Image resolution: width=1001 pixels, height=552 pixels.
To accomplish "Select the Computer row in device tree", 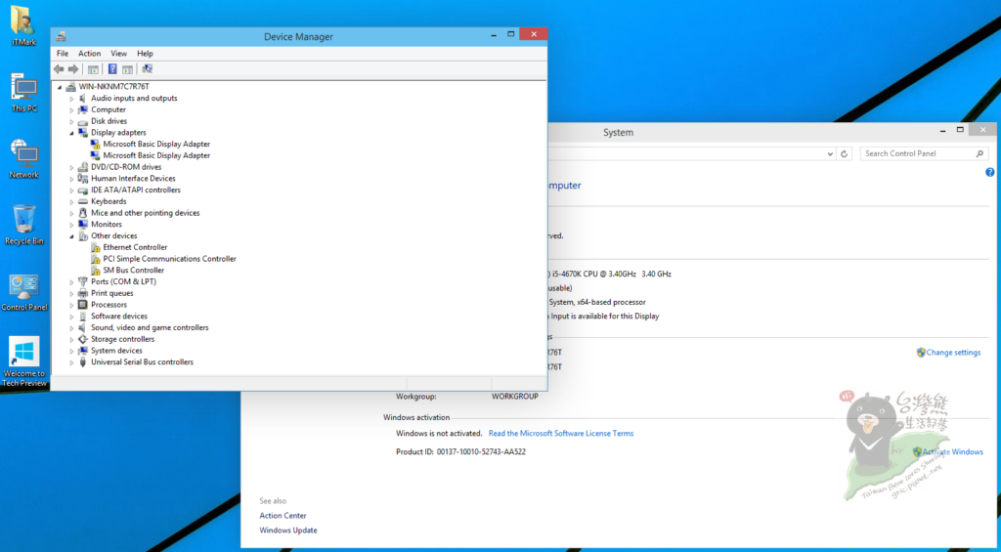I will point(108,109).
